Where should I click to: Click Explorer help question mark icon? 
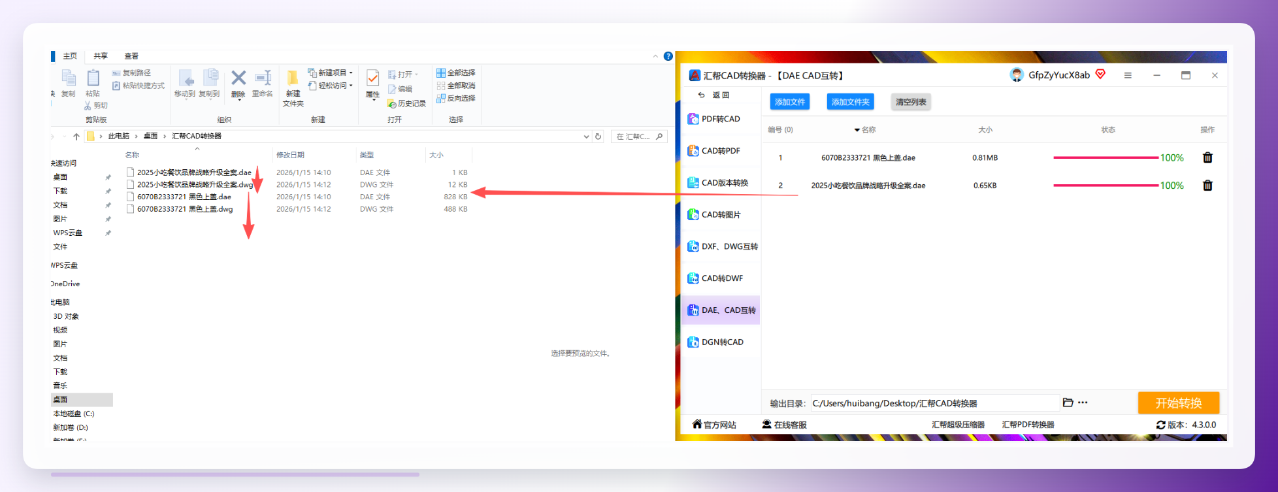[x=668, y=56]
